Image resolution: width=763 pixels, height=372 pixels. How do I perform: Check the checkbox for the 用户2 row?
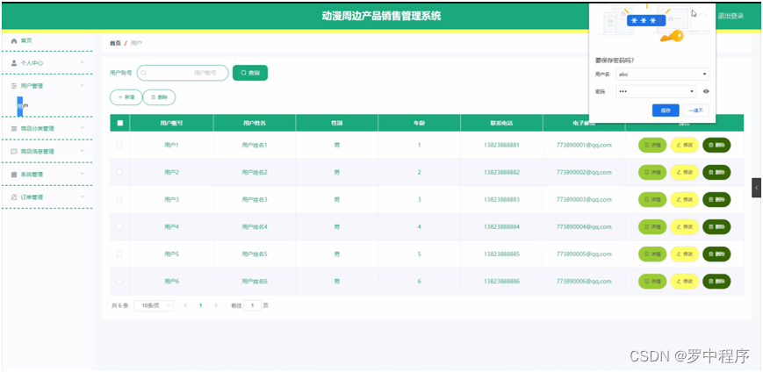(x=119, y=172)
